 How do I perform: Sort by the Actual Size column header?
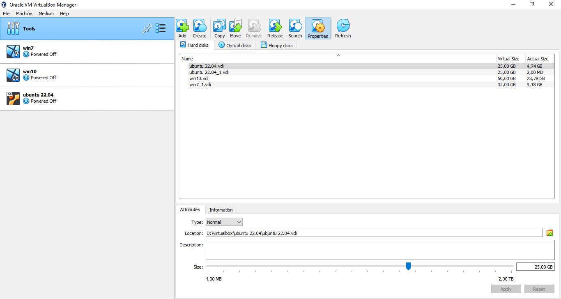click(540, 59)
